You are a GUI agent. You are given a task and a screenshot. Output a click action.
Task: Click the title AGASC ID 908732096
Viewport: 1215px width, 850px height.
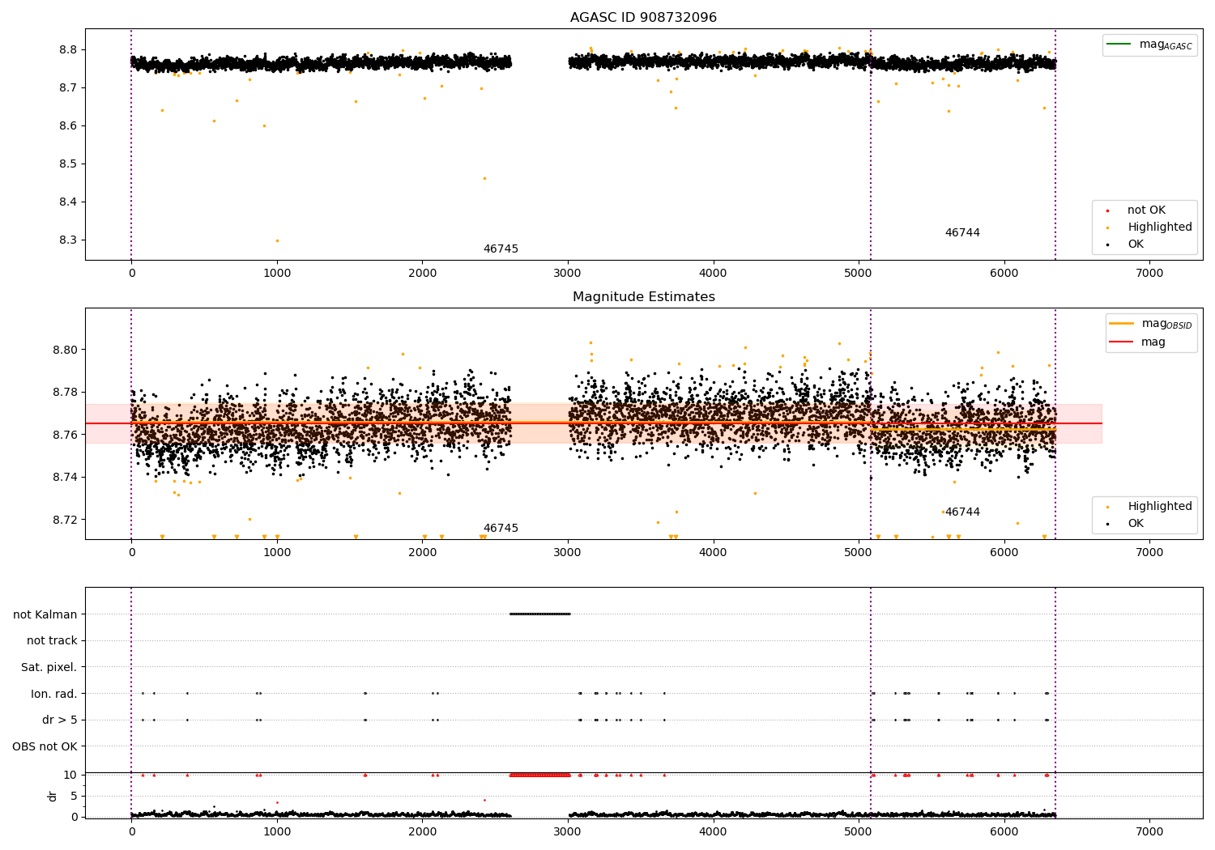tap(643, 18)
